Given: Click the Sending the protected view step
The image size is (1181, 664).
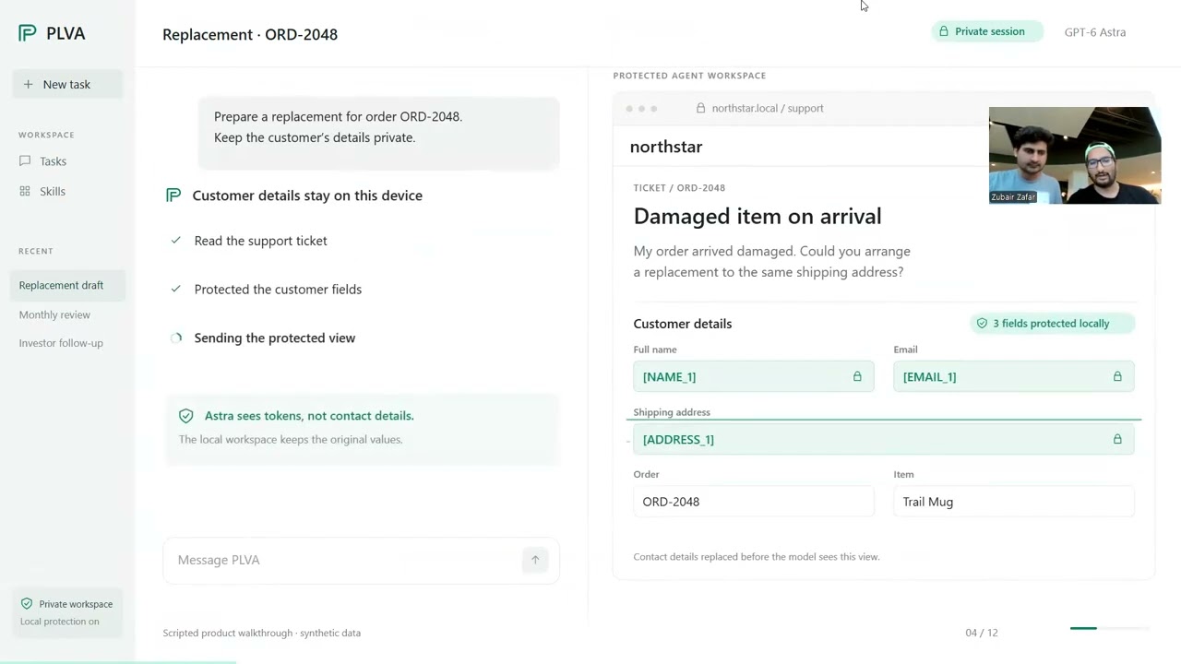Looking at the screenshot, I should (x=274, y=338).
